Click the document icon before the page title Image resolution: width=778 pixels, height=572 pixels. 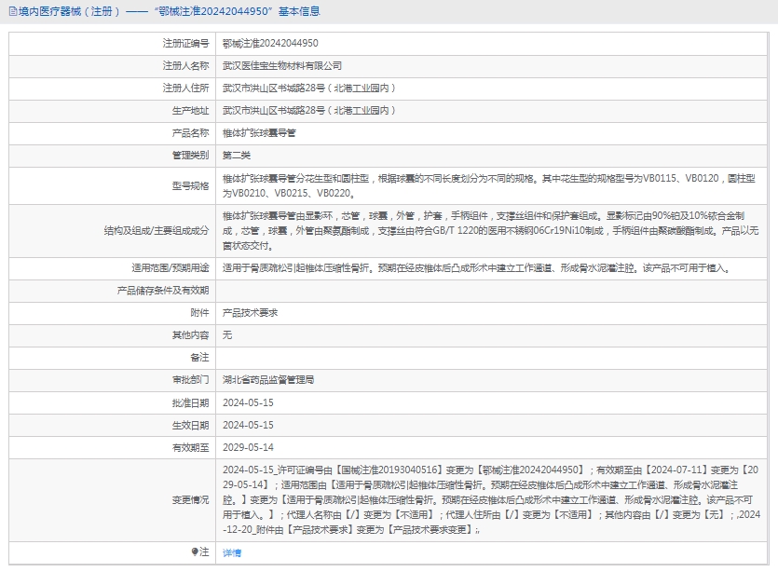point(10,12)
